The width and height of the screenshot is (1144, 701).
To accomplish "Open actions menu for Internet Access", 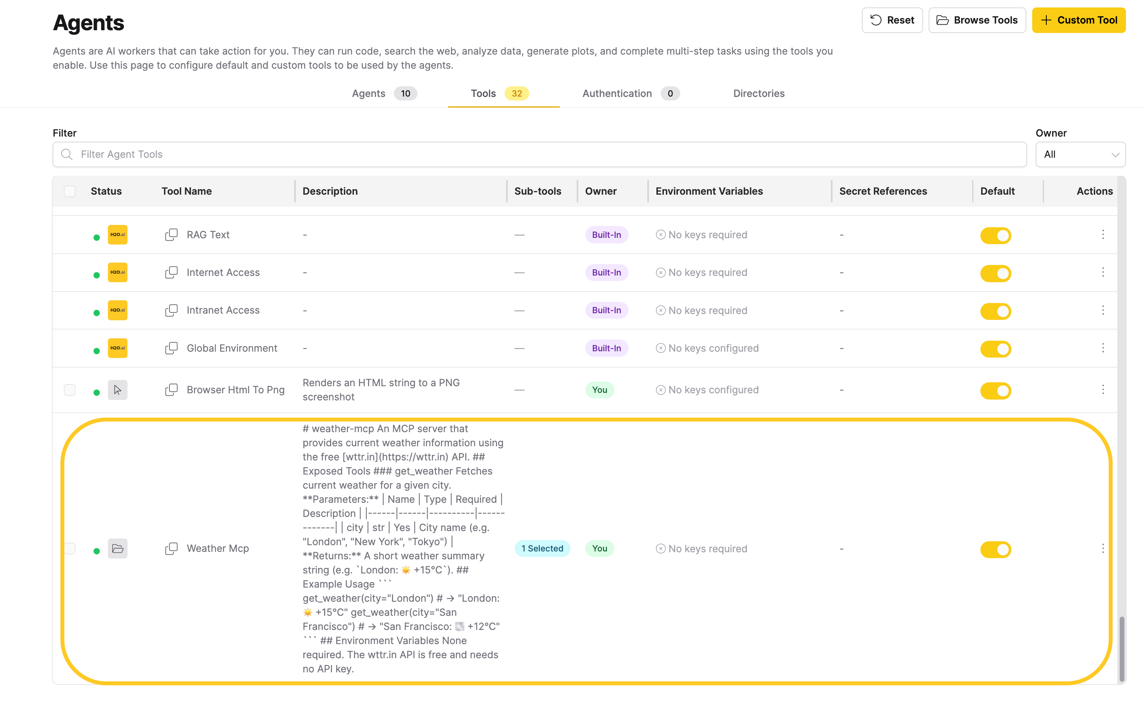I will coord(1103,272).
